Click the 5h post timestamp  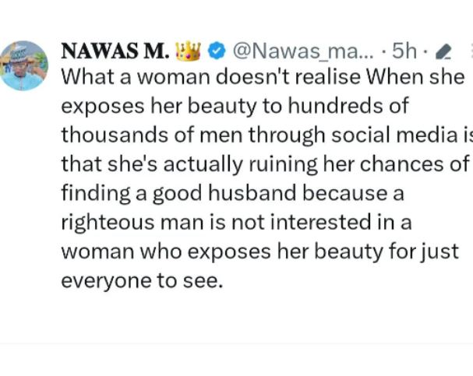(x=404, y=51)
